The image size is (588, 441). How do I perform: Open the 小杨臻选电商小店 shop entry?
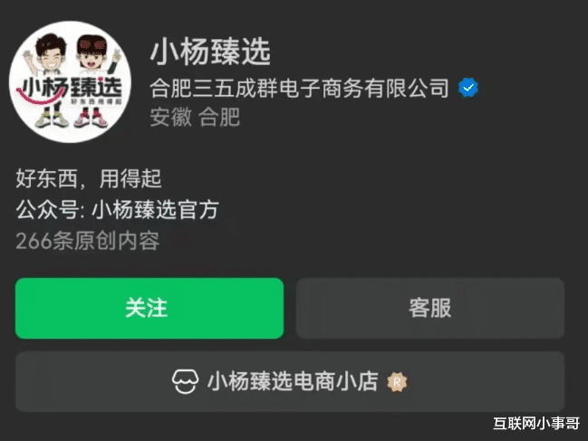pos(290,382)
